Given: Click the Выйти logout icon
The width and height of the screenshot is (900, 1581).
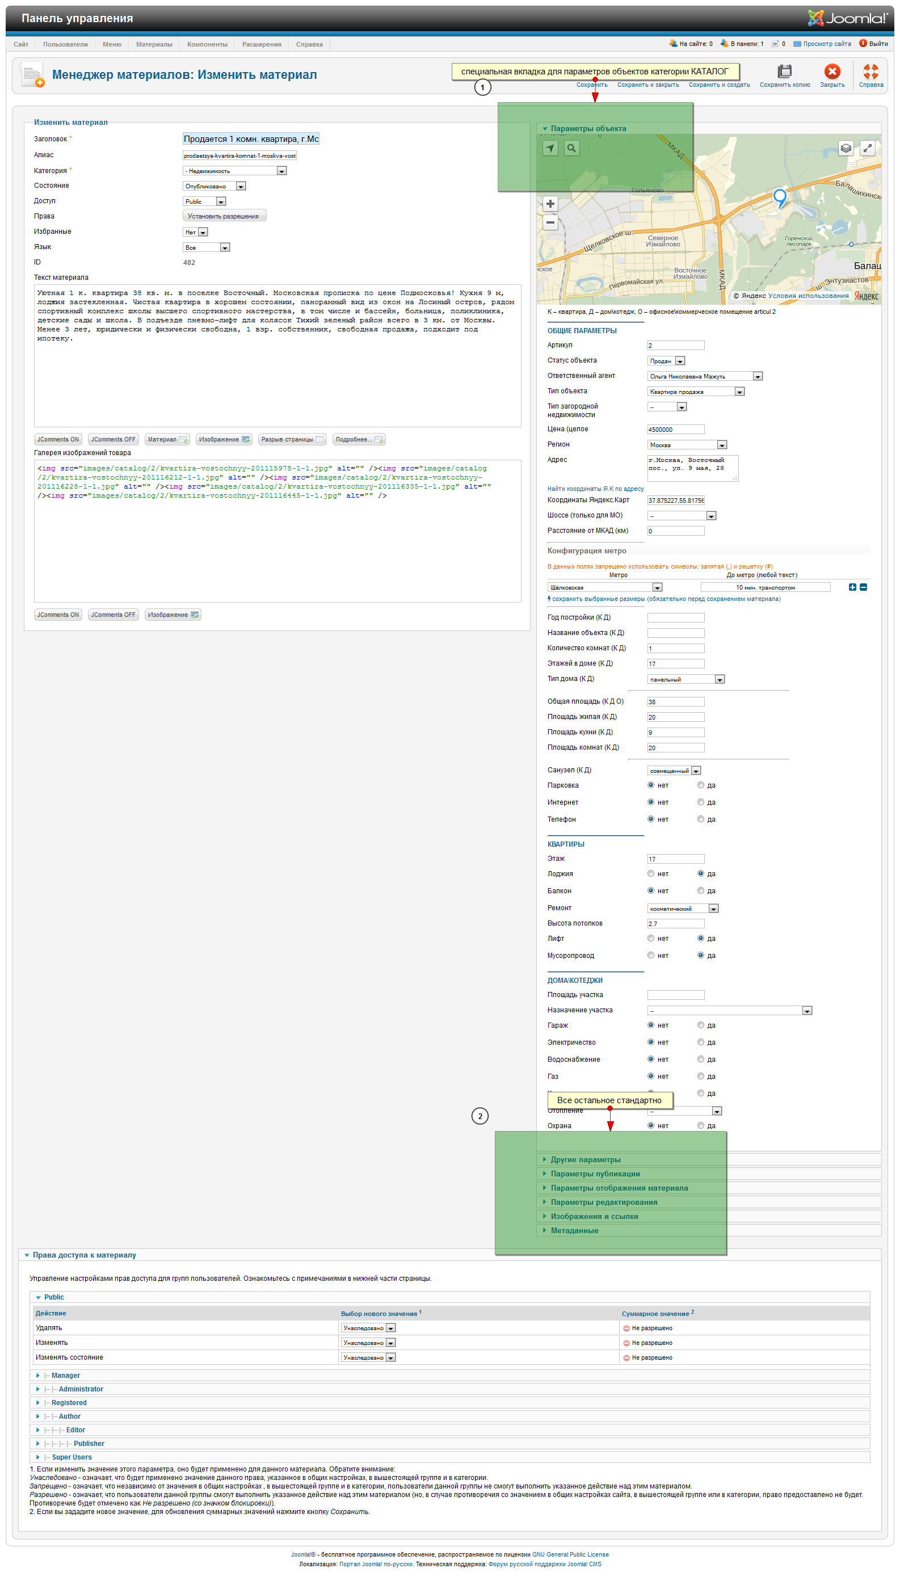Looking at the screenshot, I should click(x=863, y=43).
